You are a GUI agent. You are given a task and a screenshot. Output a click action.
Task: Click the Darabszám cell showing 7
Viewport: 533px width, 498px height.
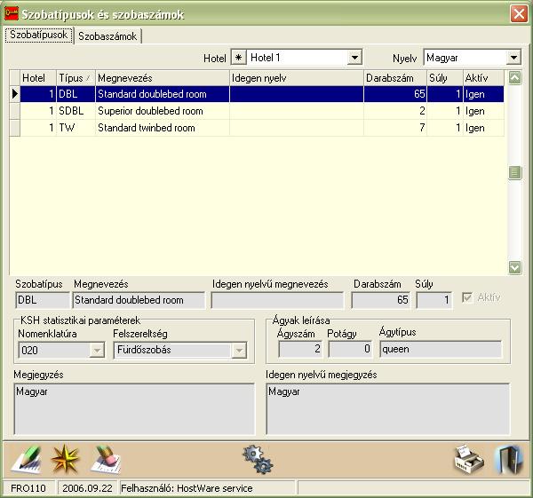(395, 128)
